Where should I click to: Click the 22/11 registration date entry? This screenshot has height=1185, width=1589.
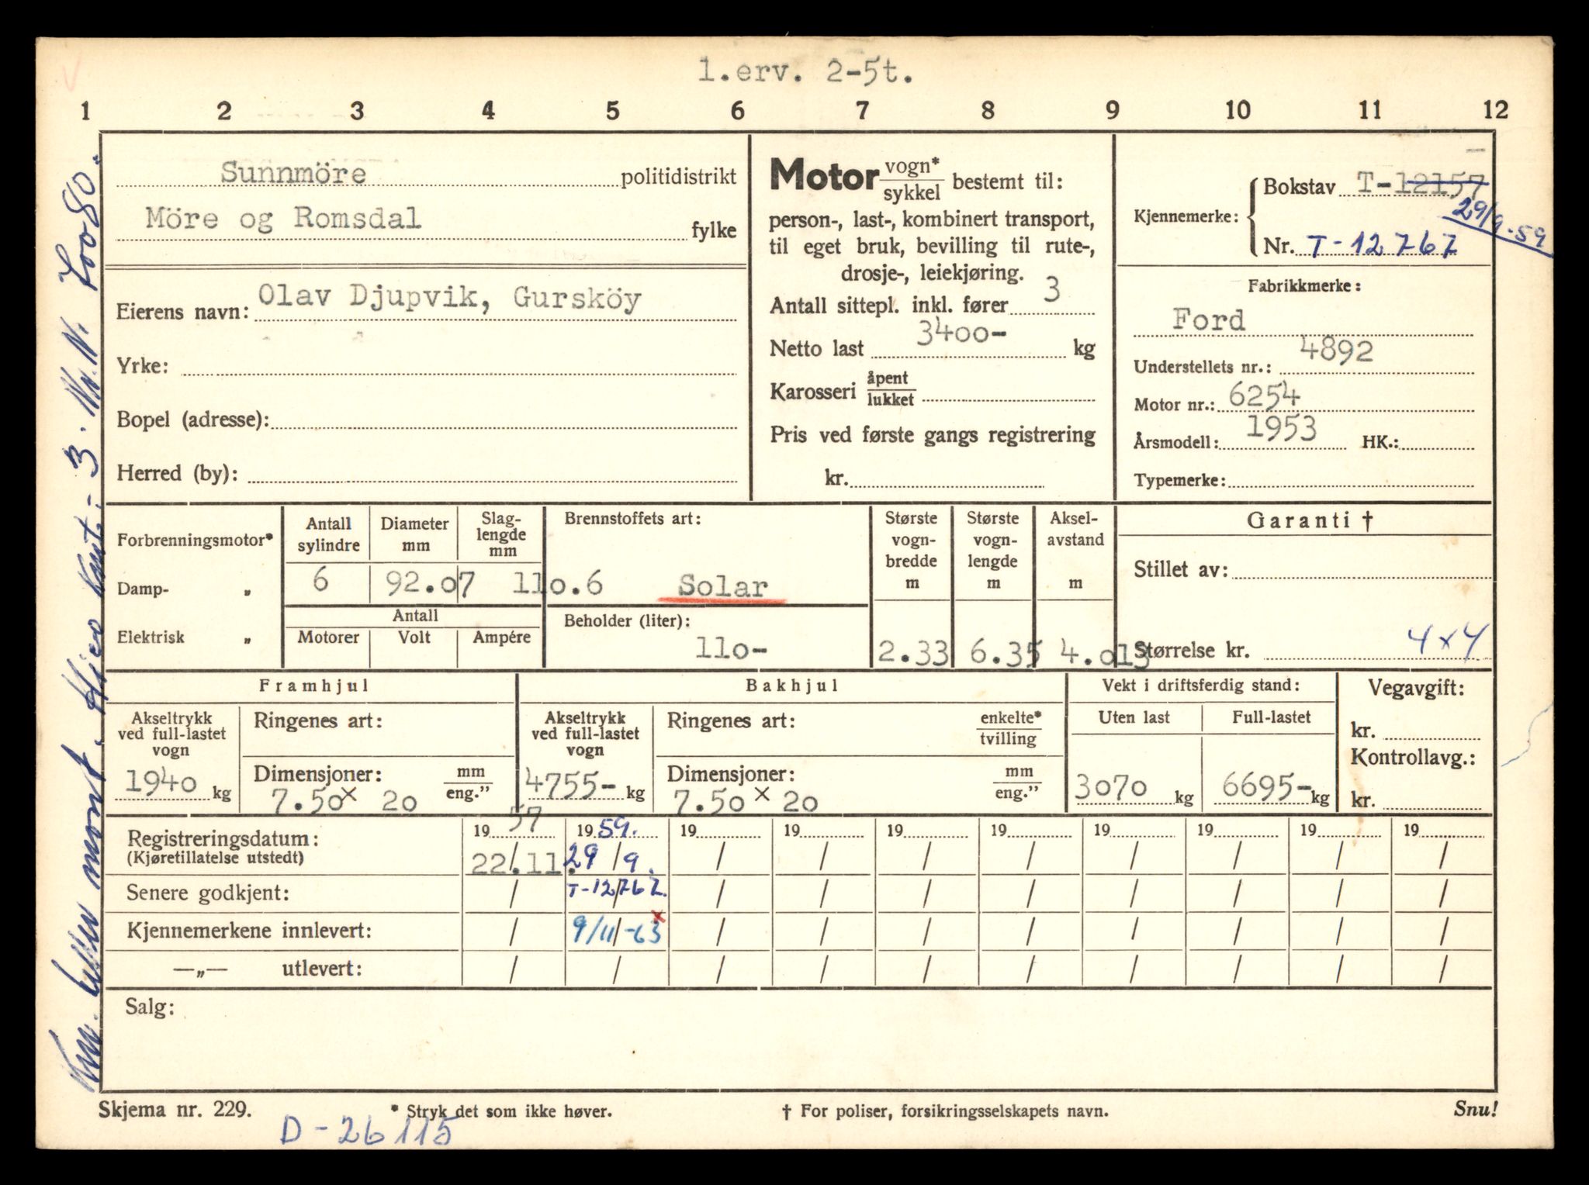tap(514, 865)
